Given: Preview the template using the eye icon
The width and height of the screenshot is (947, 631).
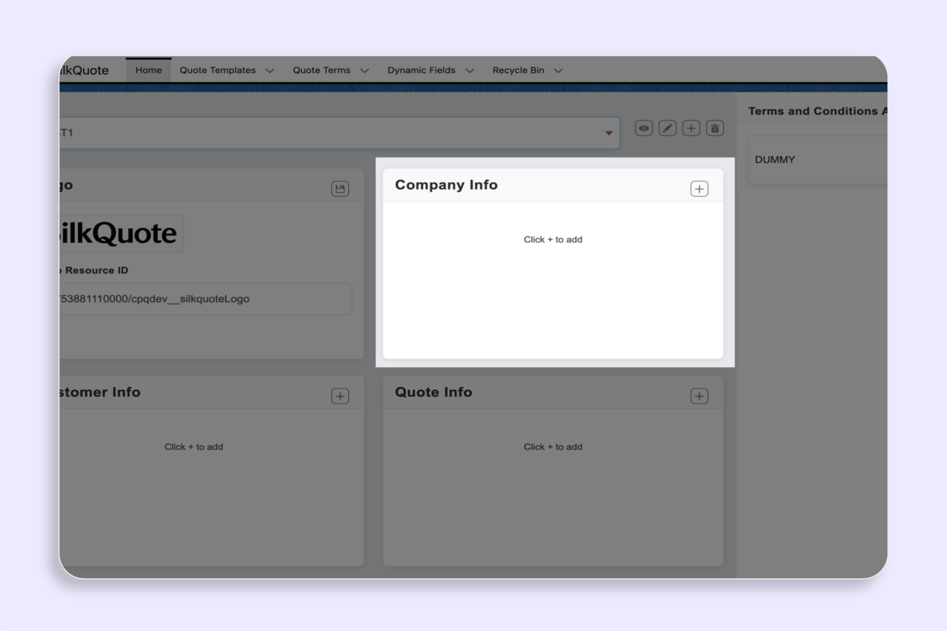Looking at the screenshot, I should [x=644, y=128].
